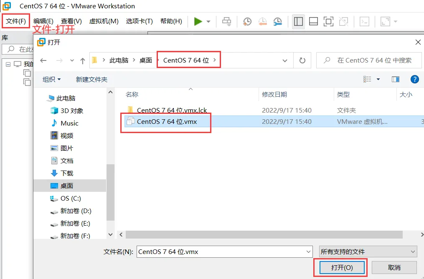
Task: Click the green Power On play button
Action: pos(198,21)
